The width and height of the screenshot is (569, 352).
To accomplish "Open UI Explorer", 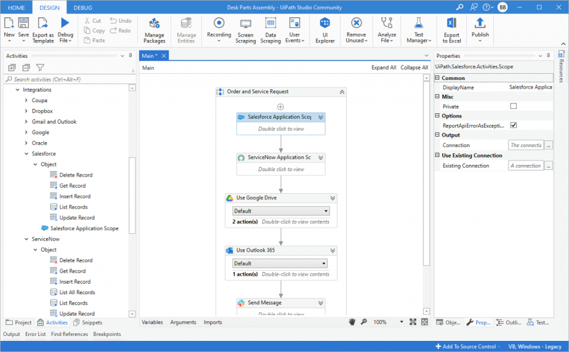I will click(325, 31).
